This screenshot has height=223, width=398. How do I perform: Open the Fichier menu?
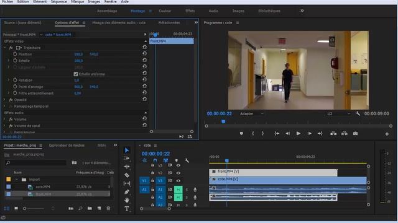coord(7,2)
